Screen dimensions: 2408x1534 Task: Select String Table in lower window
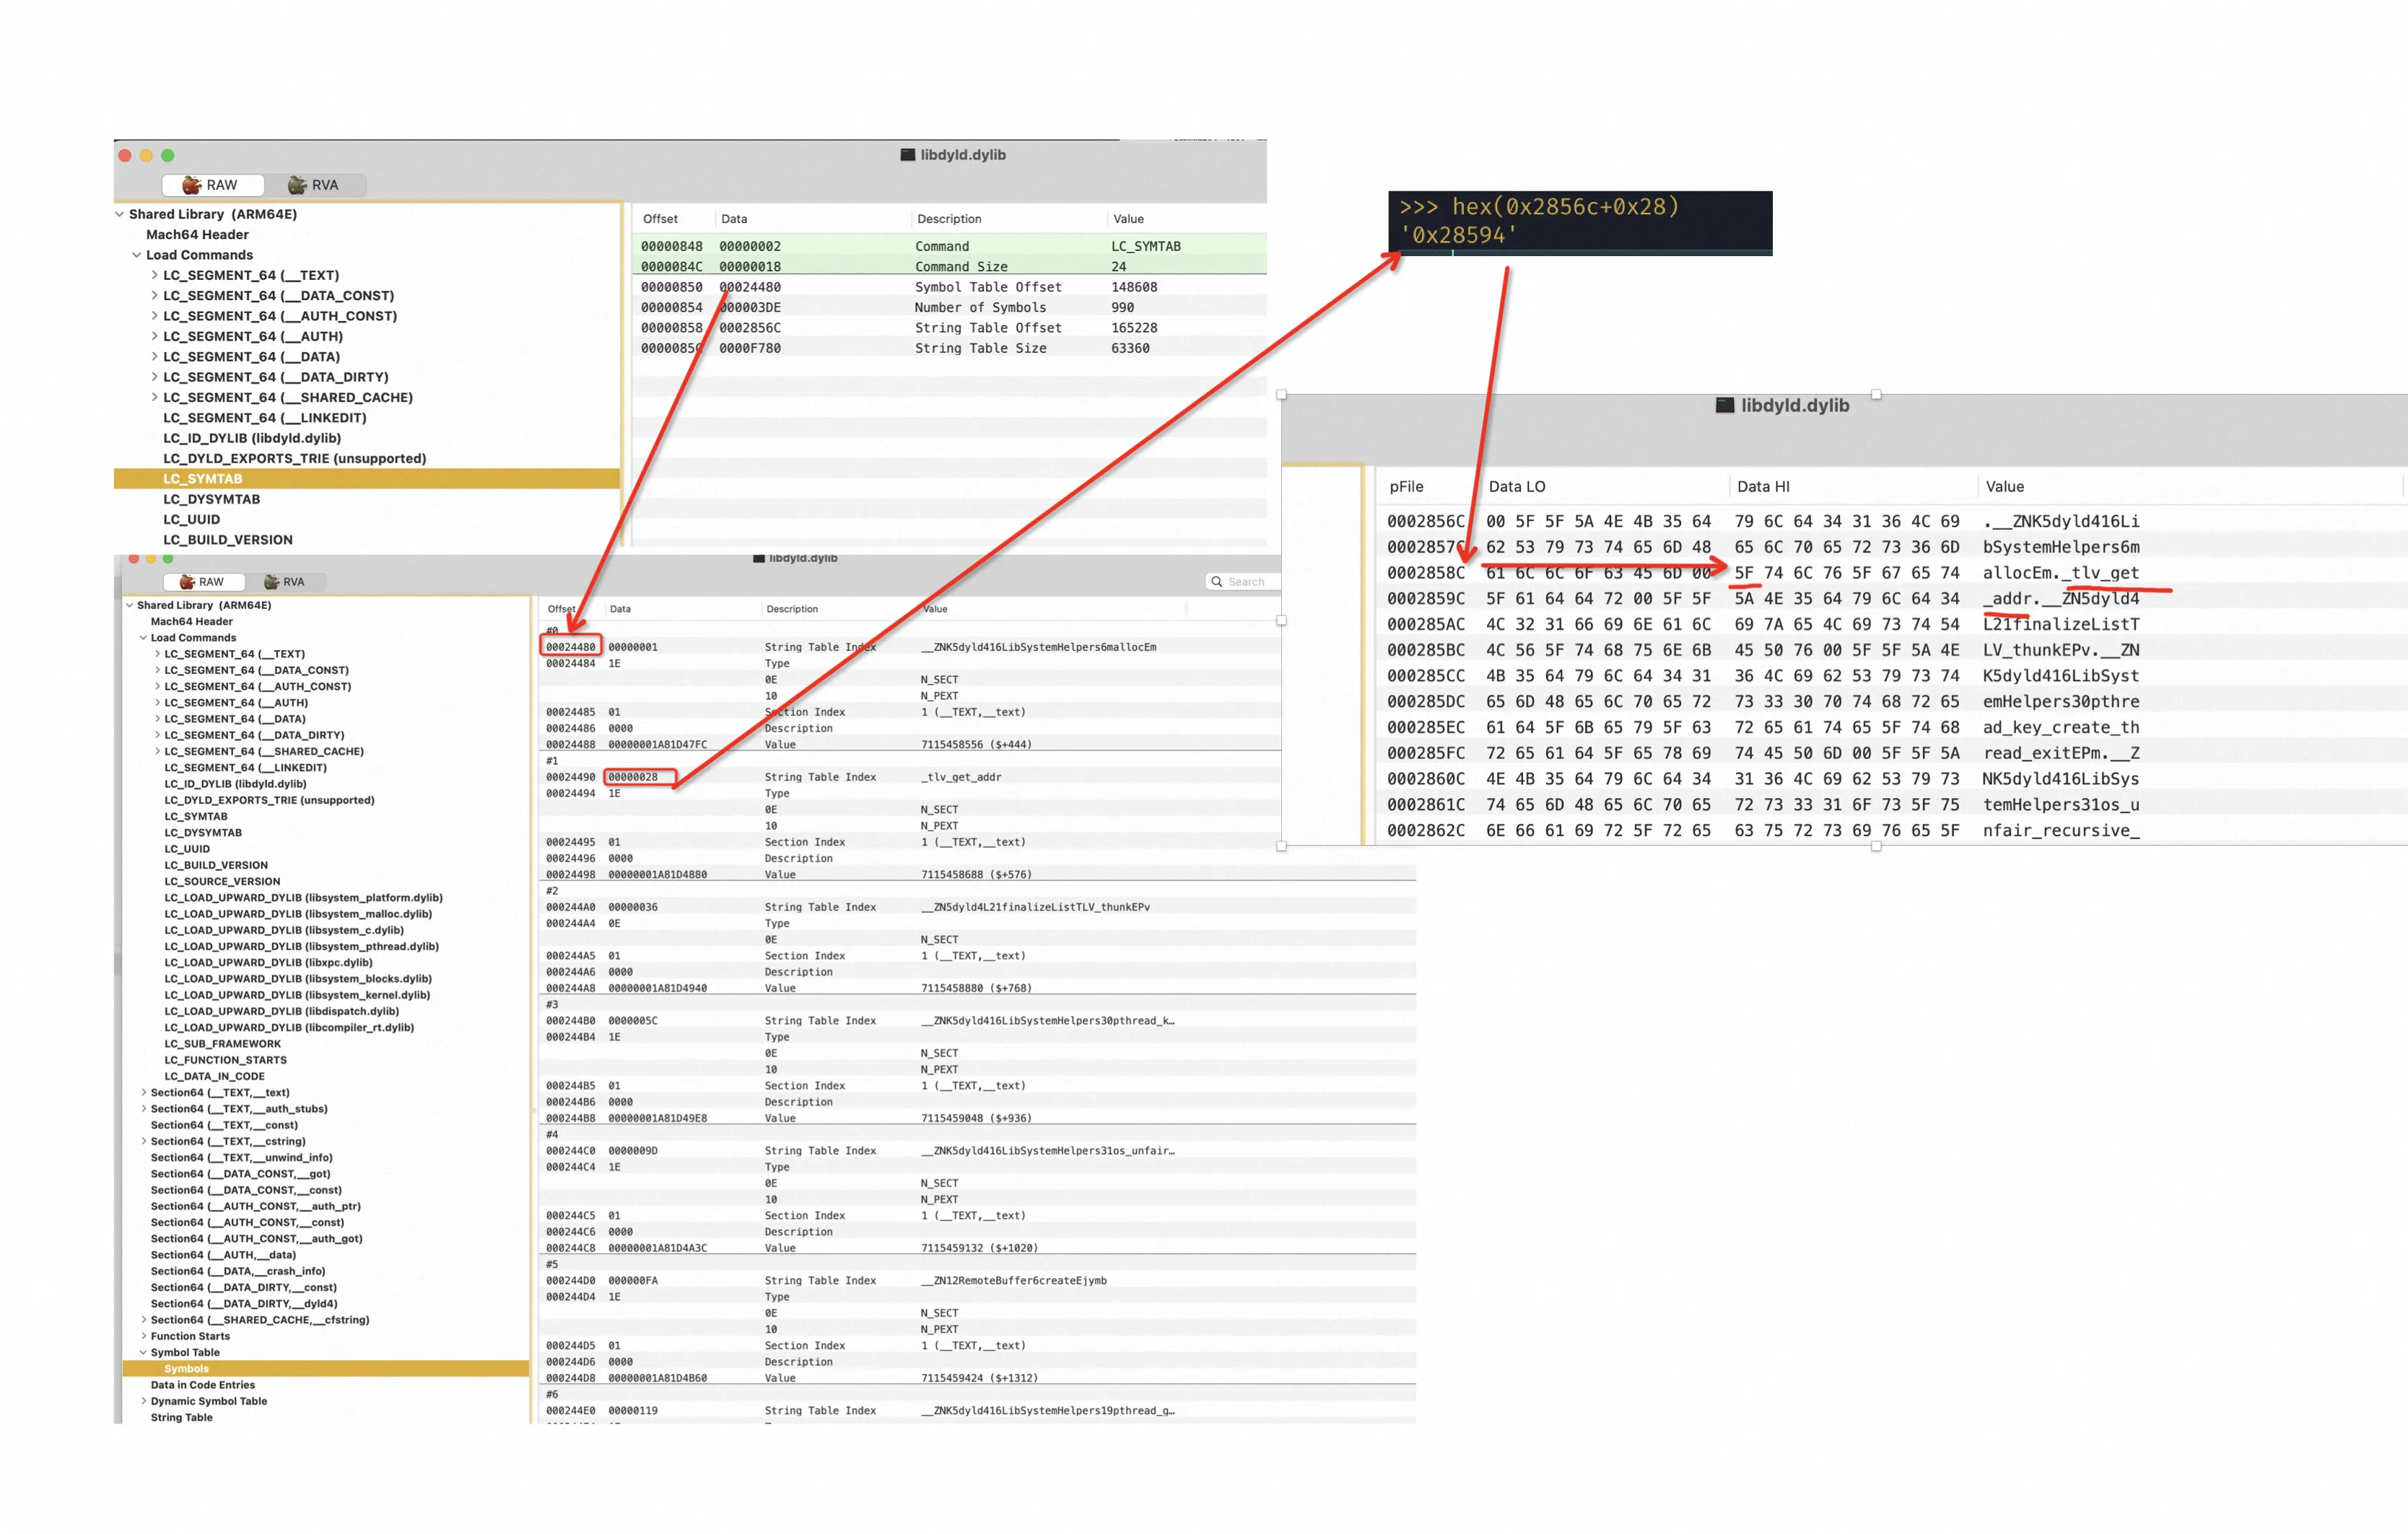point(181,1417)
